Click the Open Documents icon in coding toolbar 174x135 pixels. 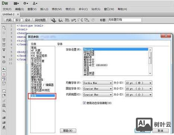(x=4, y=28)
